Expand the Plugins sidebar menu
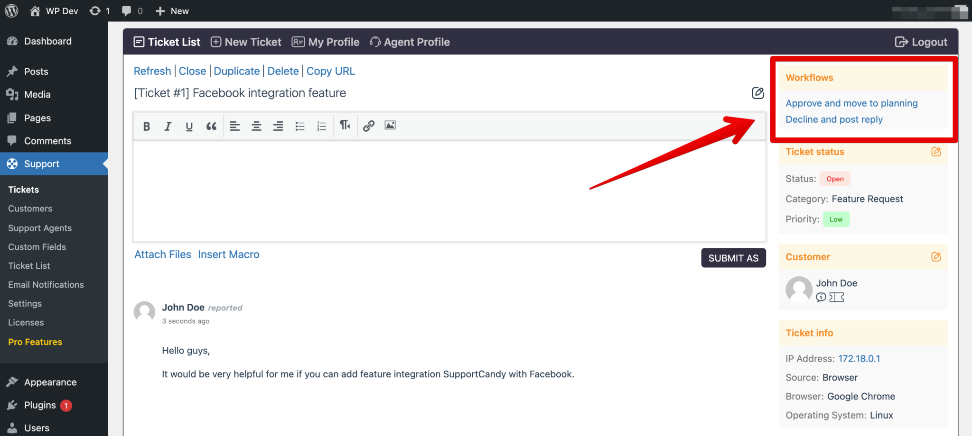972x436 pixels. 40,405
